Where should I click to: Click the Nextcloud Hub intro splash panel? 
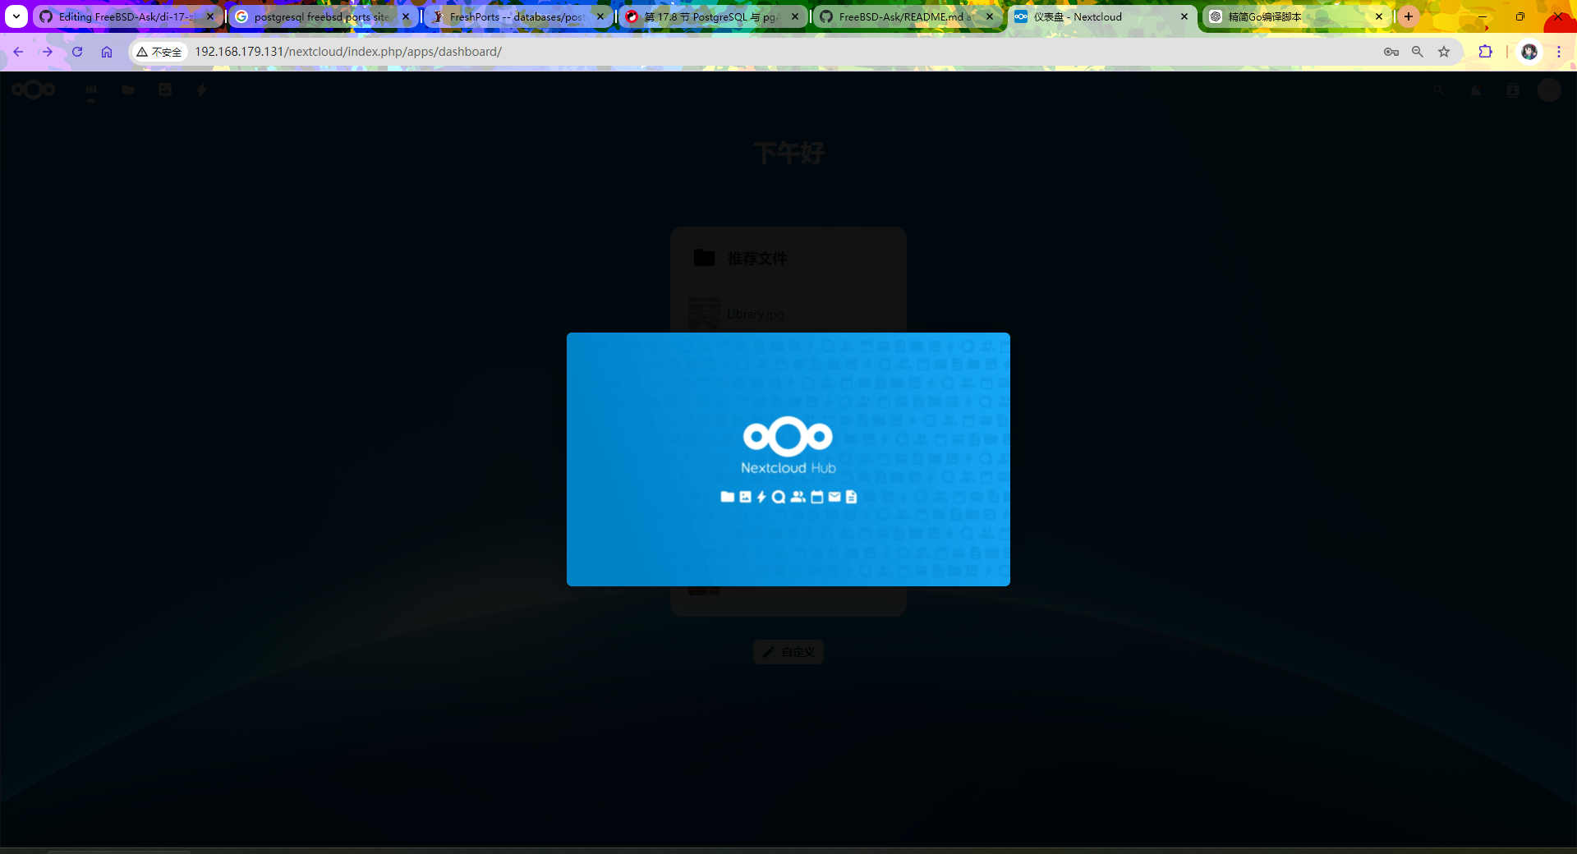(788, 459)
